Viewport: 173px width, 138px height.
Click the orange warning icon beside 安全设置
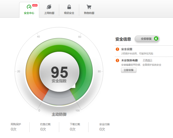[117, 49]
